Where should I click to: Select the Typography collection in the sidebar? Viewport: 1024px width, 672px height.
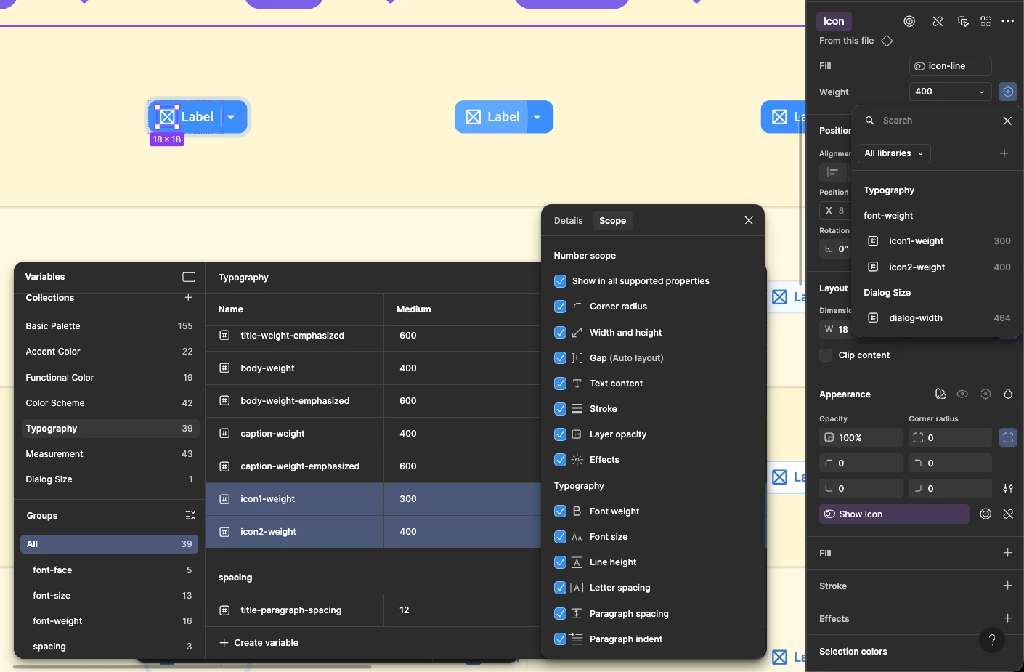click(51, 428)
